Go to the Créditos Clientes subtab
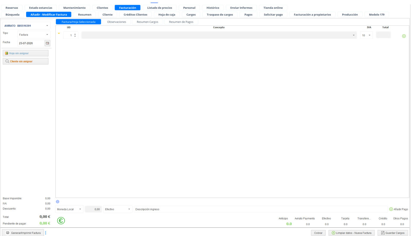This screenshot has height=236, width=411. click(x=135, y=14)
